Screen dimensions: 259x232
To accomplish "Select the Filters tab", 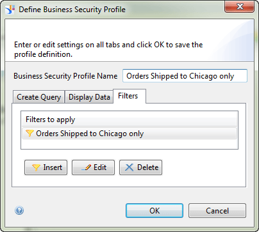I will click(x=129, y=96).
